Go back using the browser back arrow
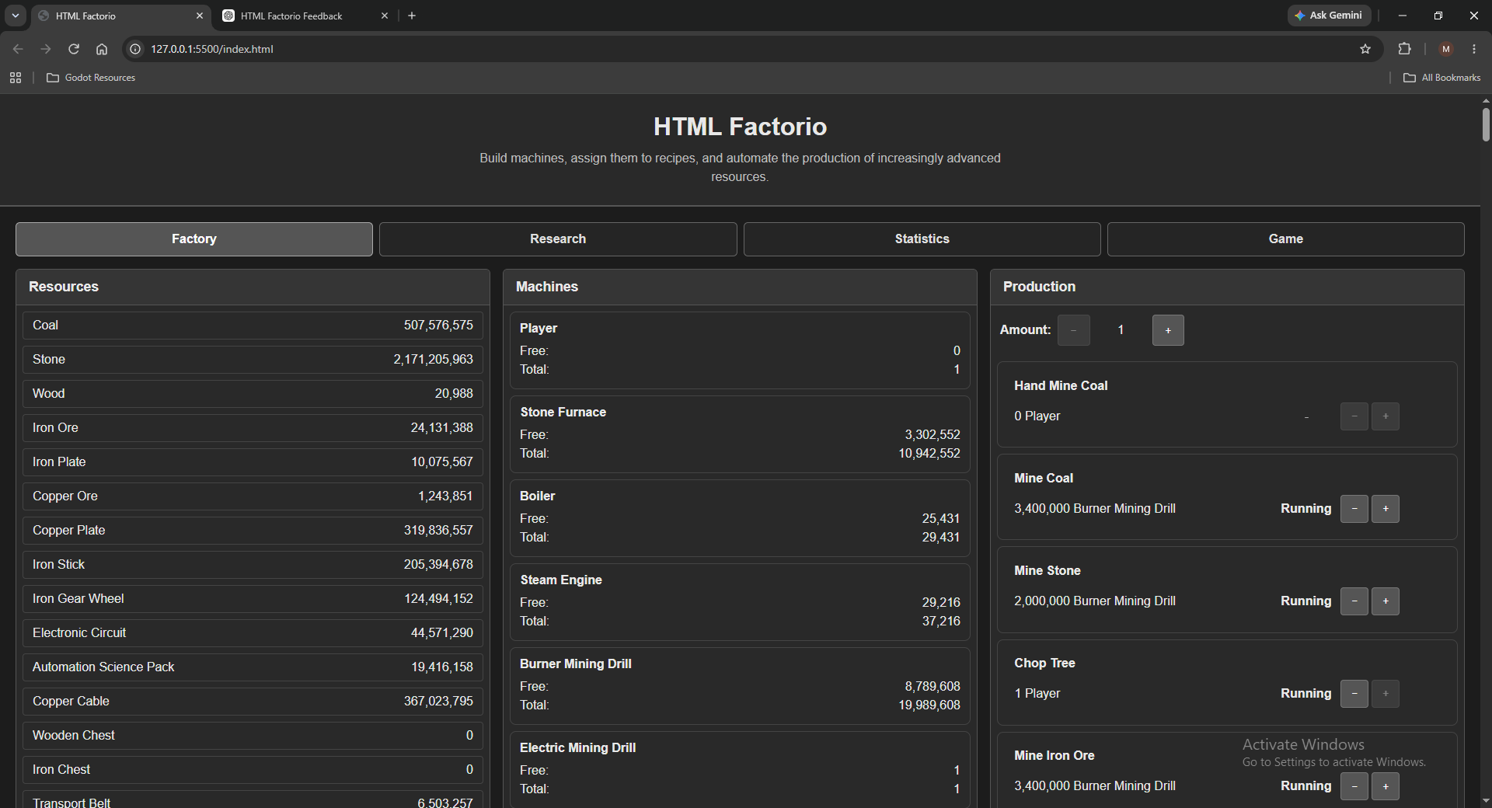The width and height of the screenshot is (1492, 808). (x=18, y=49)
